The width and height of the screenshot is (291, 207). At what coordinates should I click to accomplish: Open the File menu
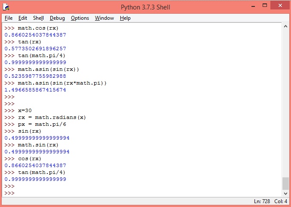[x=9, y=18]
